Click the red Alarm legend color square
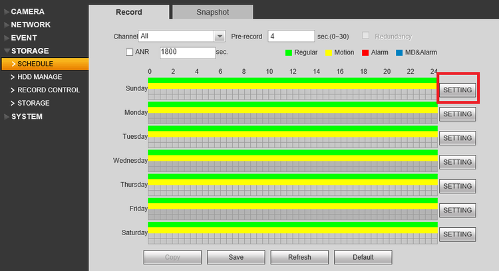The height and width of the screenshot is (271, 499). (x=365, y=52)
